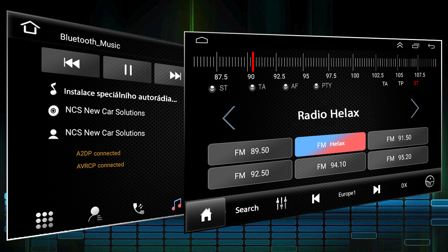
Task: Seek to next radio station
Action: point(377,189)
